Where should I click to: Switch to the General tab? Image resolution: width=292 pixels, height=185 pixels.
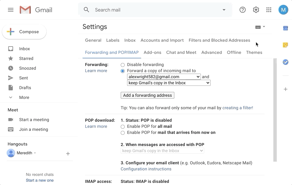(x=93, y=40)
